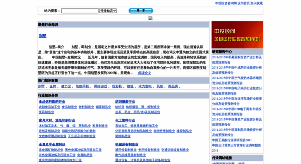This screenshot has height=164, width=301.
Task: Select the 水力发电 hot tag
Action: coord(145,86)
